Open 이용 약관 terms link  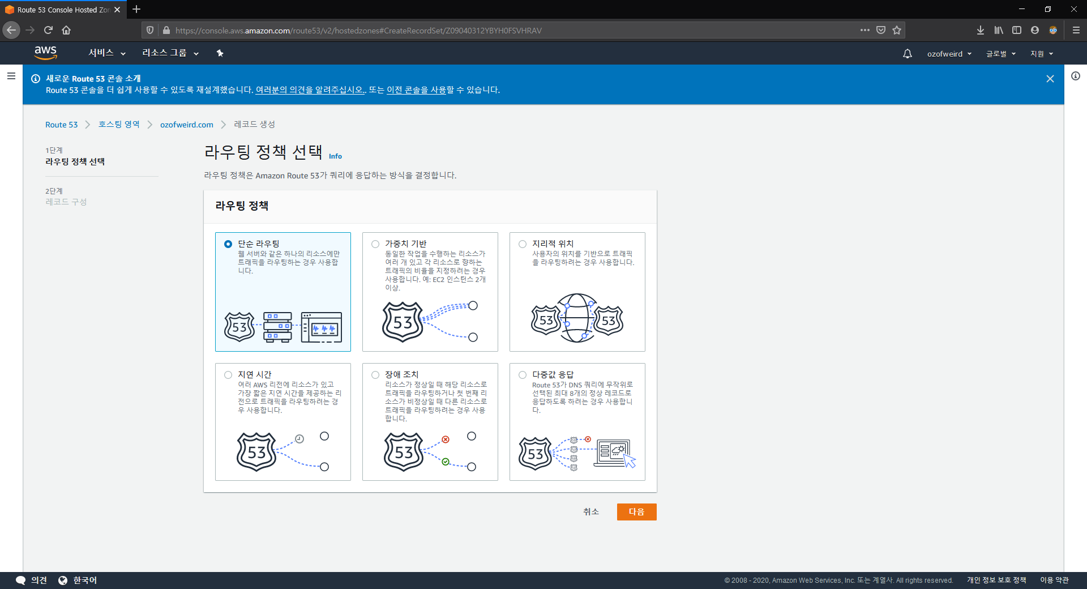pyautogui.click(x=1054, y=580)
